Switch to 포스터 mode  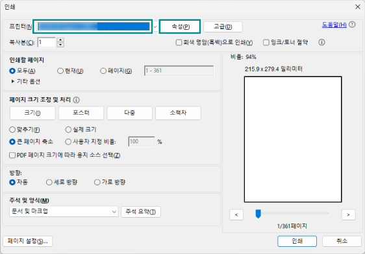[x=81, y=113]
